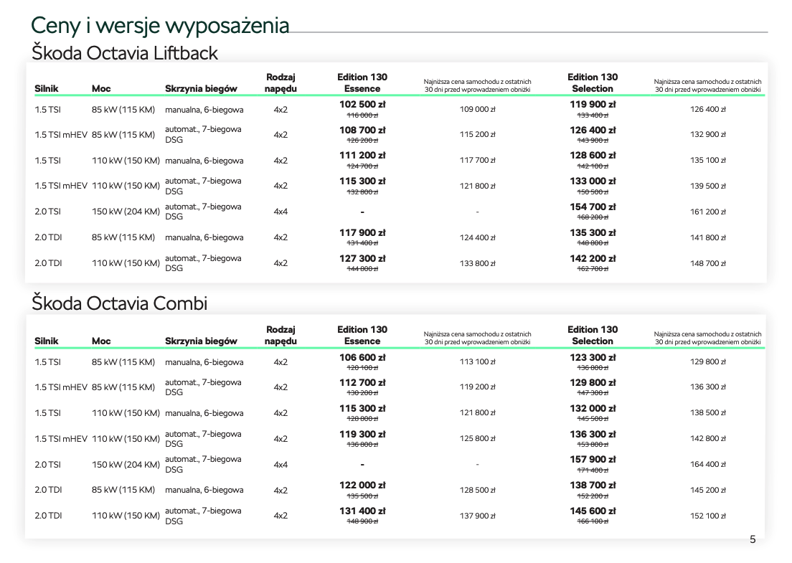This screenshot has height=563, width=792.
Task: Click the 127 300 zł Liftback TDI price
Action: click(362, 258)
